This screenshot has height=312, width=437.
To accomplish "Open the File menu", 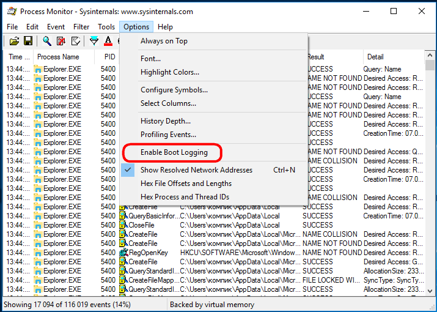I will [x=12, y=27].
